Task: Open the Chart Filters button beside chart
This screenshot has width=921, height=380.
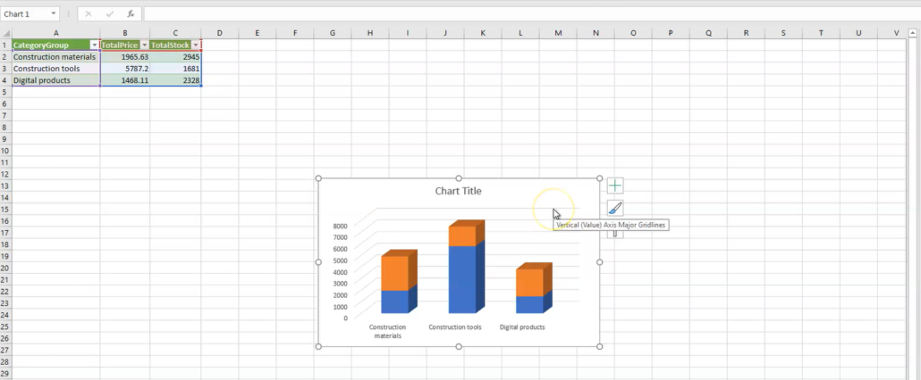Action: (x=615, y=234)
